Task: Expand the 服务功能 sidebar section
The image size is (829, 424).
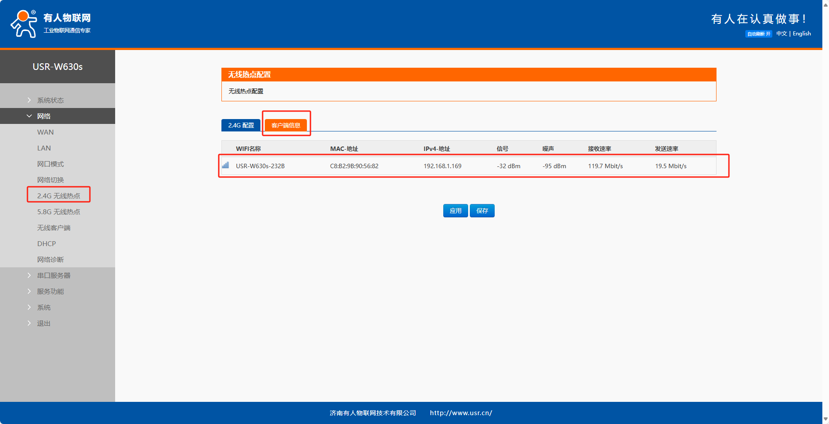Action: pyautogui.click(x=50, y=291)
